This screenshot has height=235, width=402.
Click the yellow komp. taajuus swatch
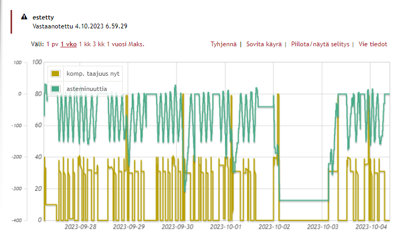click(55, 74)
